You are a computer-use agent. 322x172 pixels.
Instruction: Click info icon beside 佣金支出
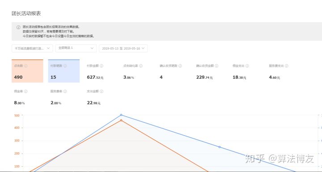click(x=247, y=66)
